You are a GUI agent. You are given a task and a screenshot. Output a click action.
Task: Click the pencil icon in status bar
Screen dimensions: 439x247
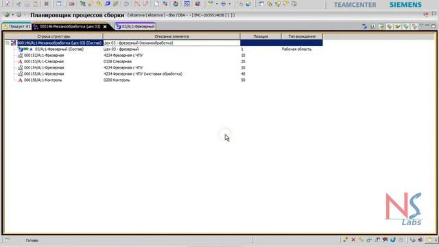tap(346, 239)
